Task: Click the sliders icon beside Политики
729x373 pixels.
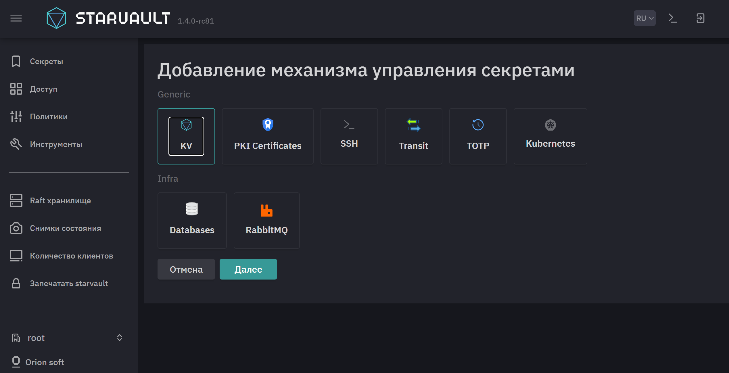Action: [16, 116]
